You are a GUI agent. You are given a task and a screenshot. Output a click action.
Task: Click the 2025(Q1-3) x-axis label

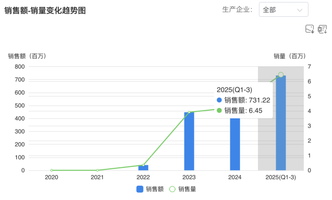click(281, 177)
